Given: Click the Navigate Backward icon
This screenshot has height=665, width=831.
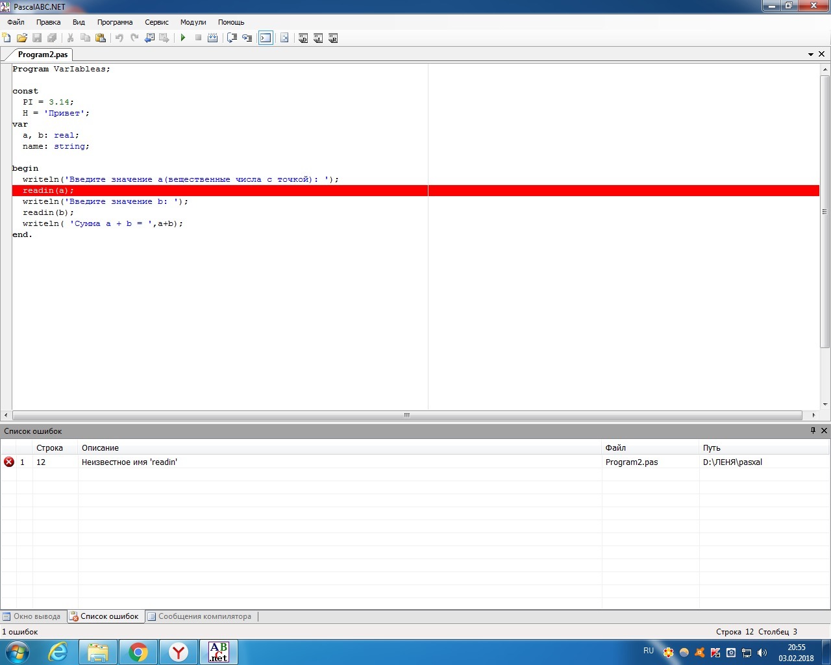Looking at the screenshot, I should point(149,38).
